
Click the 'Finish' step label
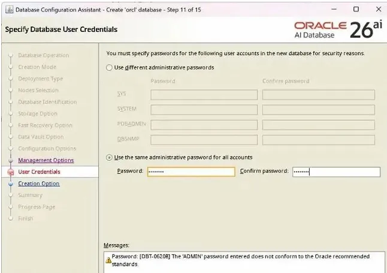[25, 218]
